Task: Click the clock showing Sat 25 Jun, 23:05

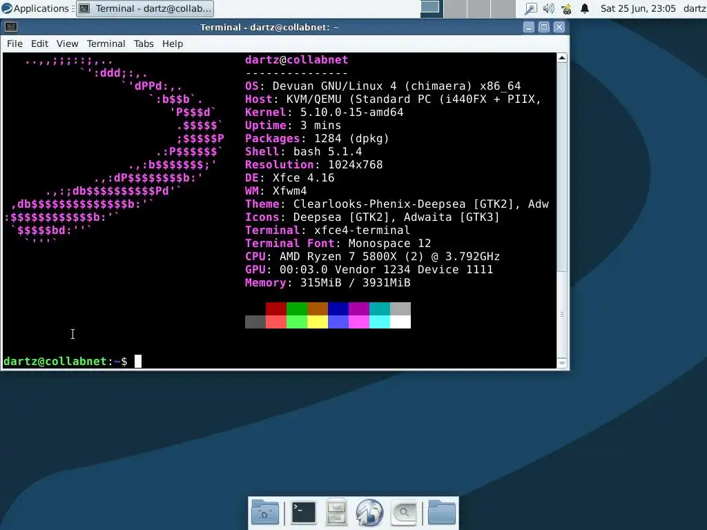Action: coord(638,8)
